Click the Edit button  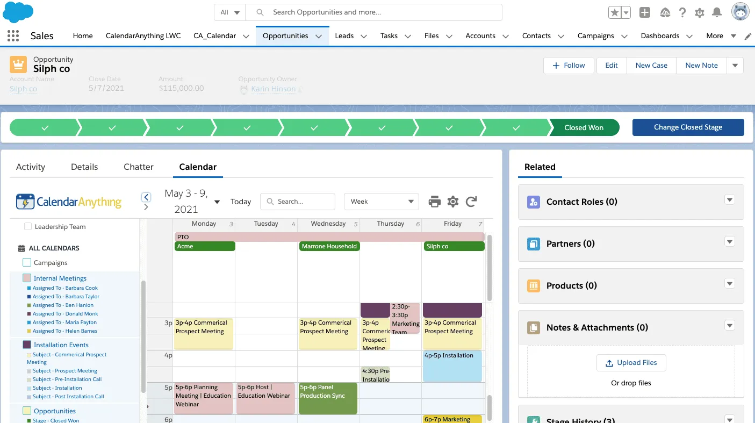[x=612, y=66]
